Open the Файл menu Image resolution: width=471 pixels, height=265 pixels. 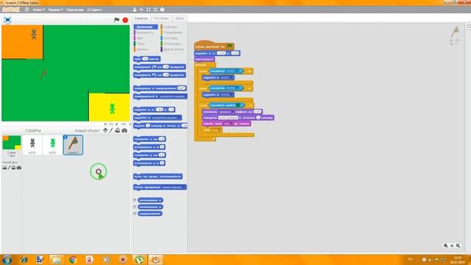point(38,10)
